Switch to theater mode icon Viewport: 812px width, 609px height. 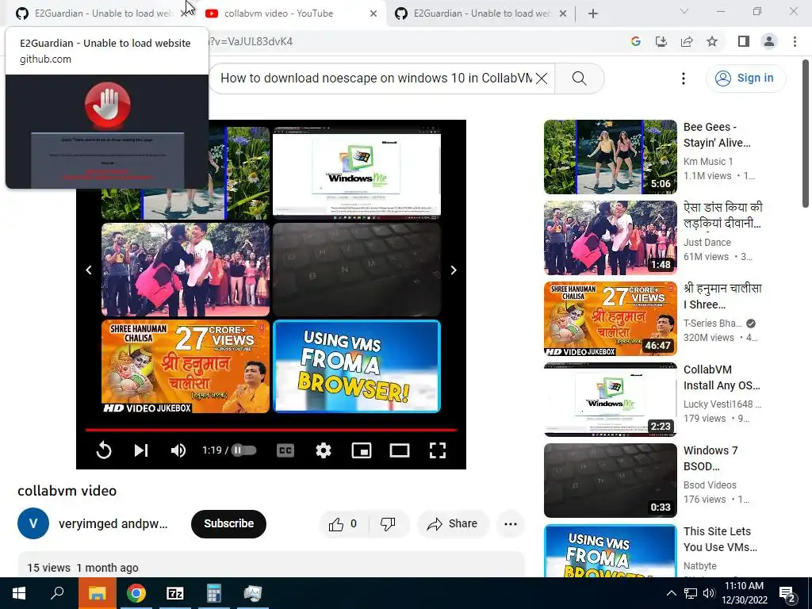click(400, 450)
